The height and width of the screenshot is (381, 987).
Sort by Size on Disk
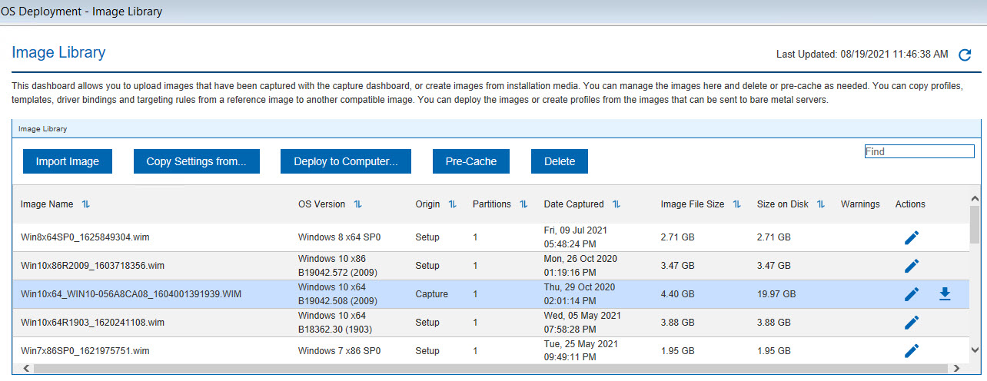point(821,204)
